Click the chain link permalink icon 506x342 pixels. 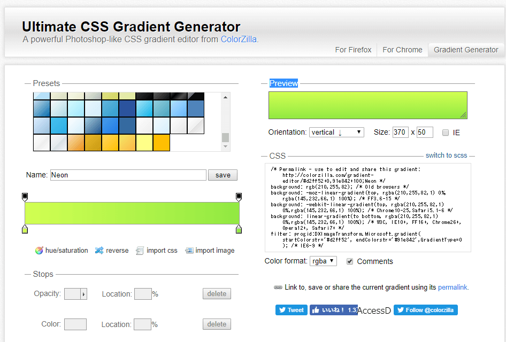pos(278,287)
